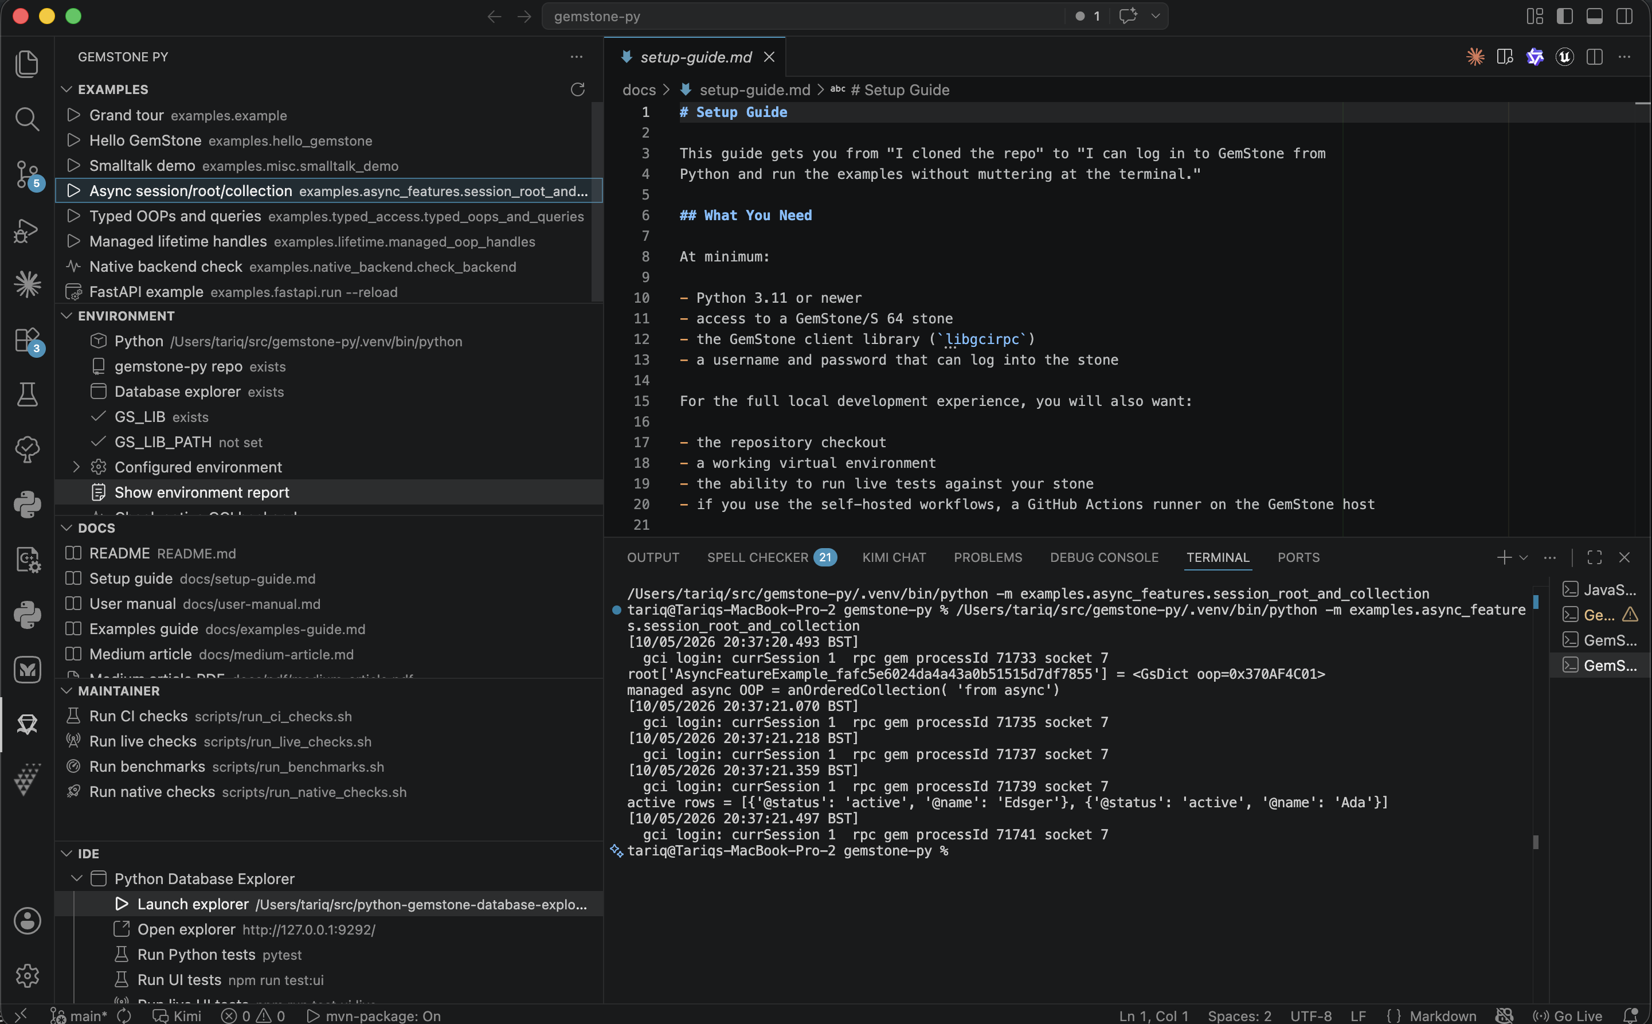Collapse the IDE section
Viewport: 1652px width, 1024px height.
(x=66, y=853)
